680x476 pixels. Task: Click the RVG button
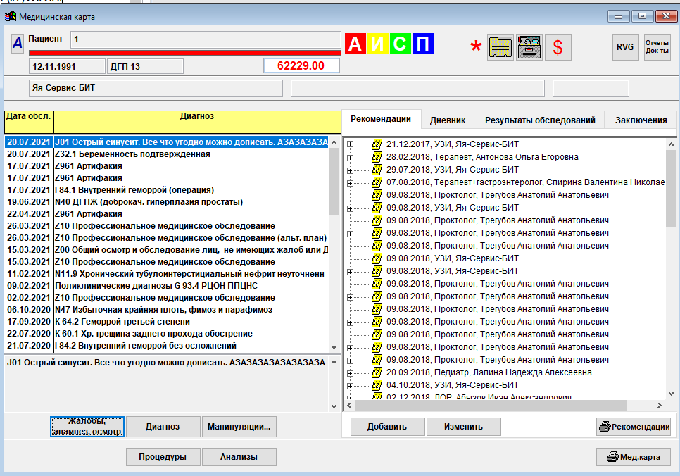(625, 47)
